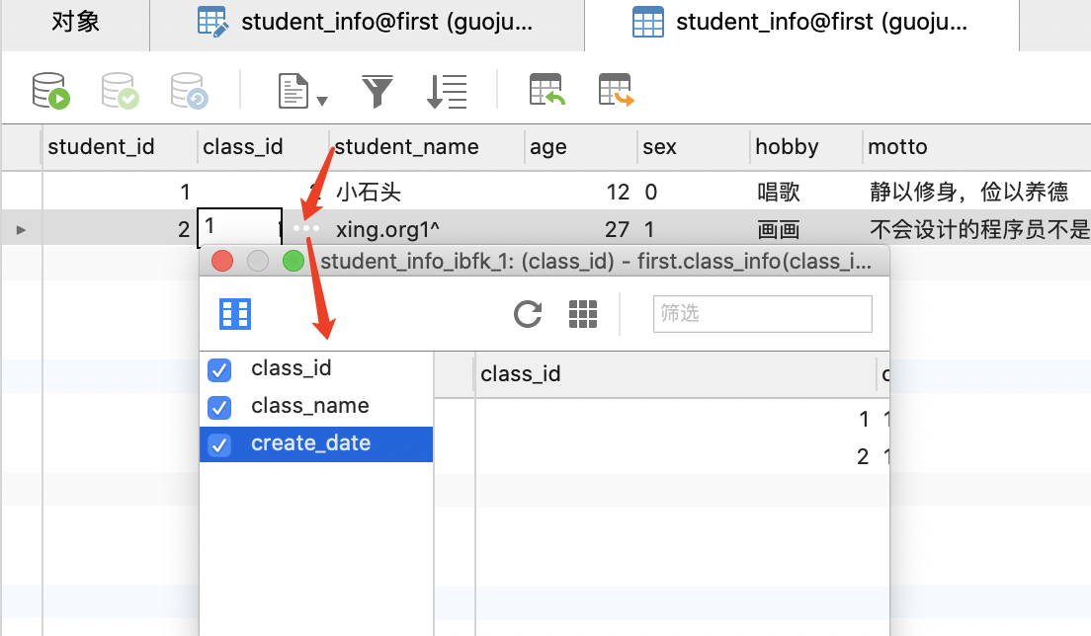Click the begin transaction database icon
This screenshot has width=1091, height=636.
pyautogui.click(x=50, y=91)
